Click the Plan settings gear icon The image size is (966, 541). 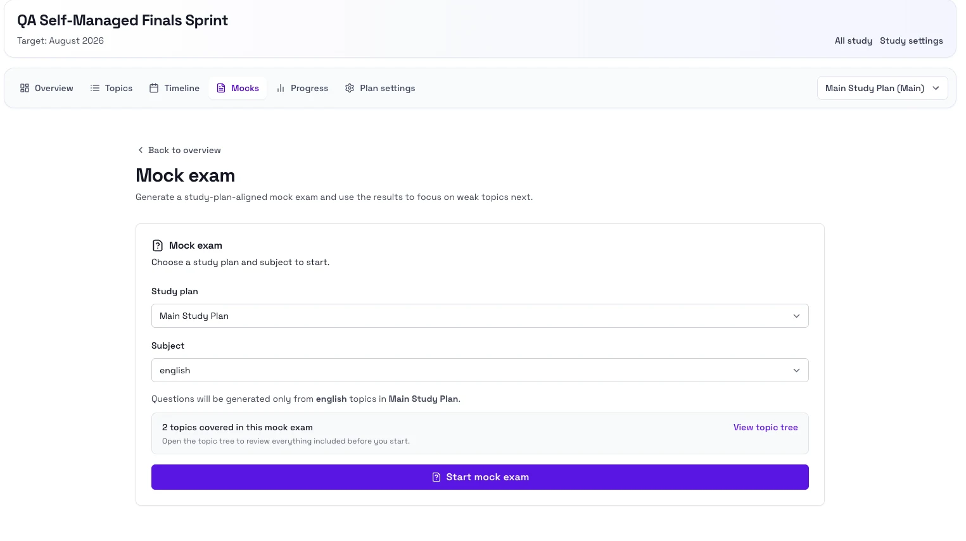350,89
